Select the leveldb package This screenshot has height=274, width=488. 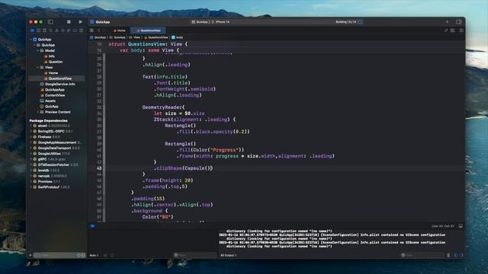46,170
